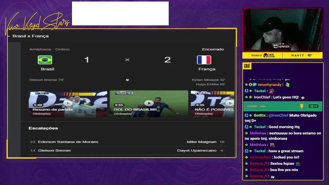Image resolution: width=329 pixels, height=185 pixels.
Task: Select Dayot Upamecano lineup entry
Action: coord(200,150)
